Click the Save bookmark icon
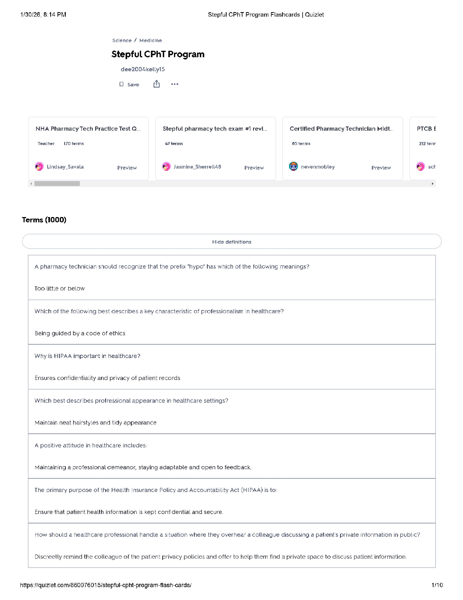 [121, 84]
